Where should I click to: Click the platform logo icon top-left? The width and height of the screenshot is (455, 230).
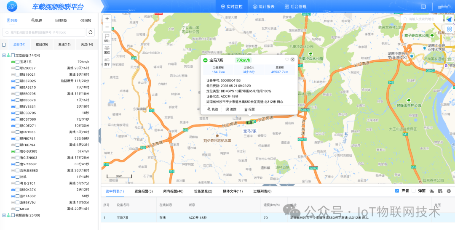tap(12, 6)
